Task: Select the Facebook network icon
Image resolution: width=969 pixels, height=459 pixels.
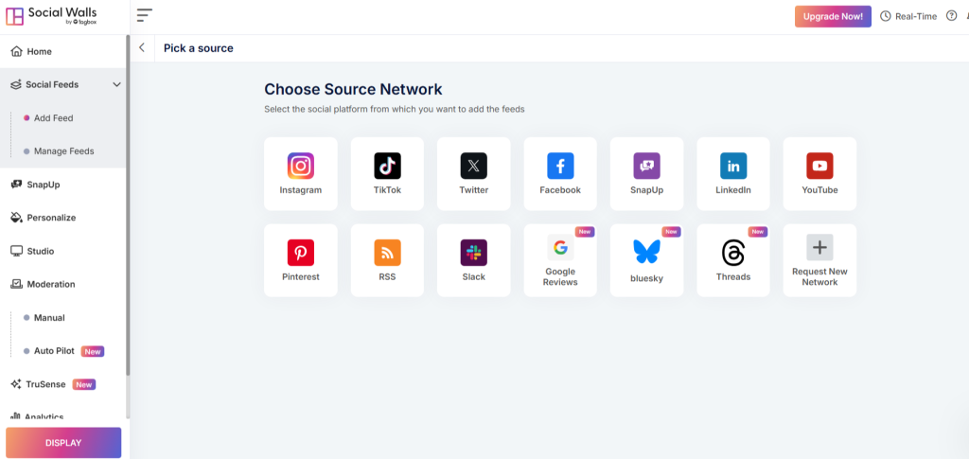Action: 560,167
